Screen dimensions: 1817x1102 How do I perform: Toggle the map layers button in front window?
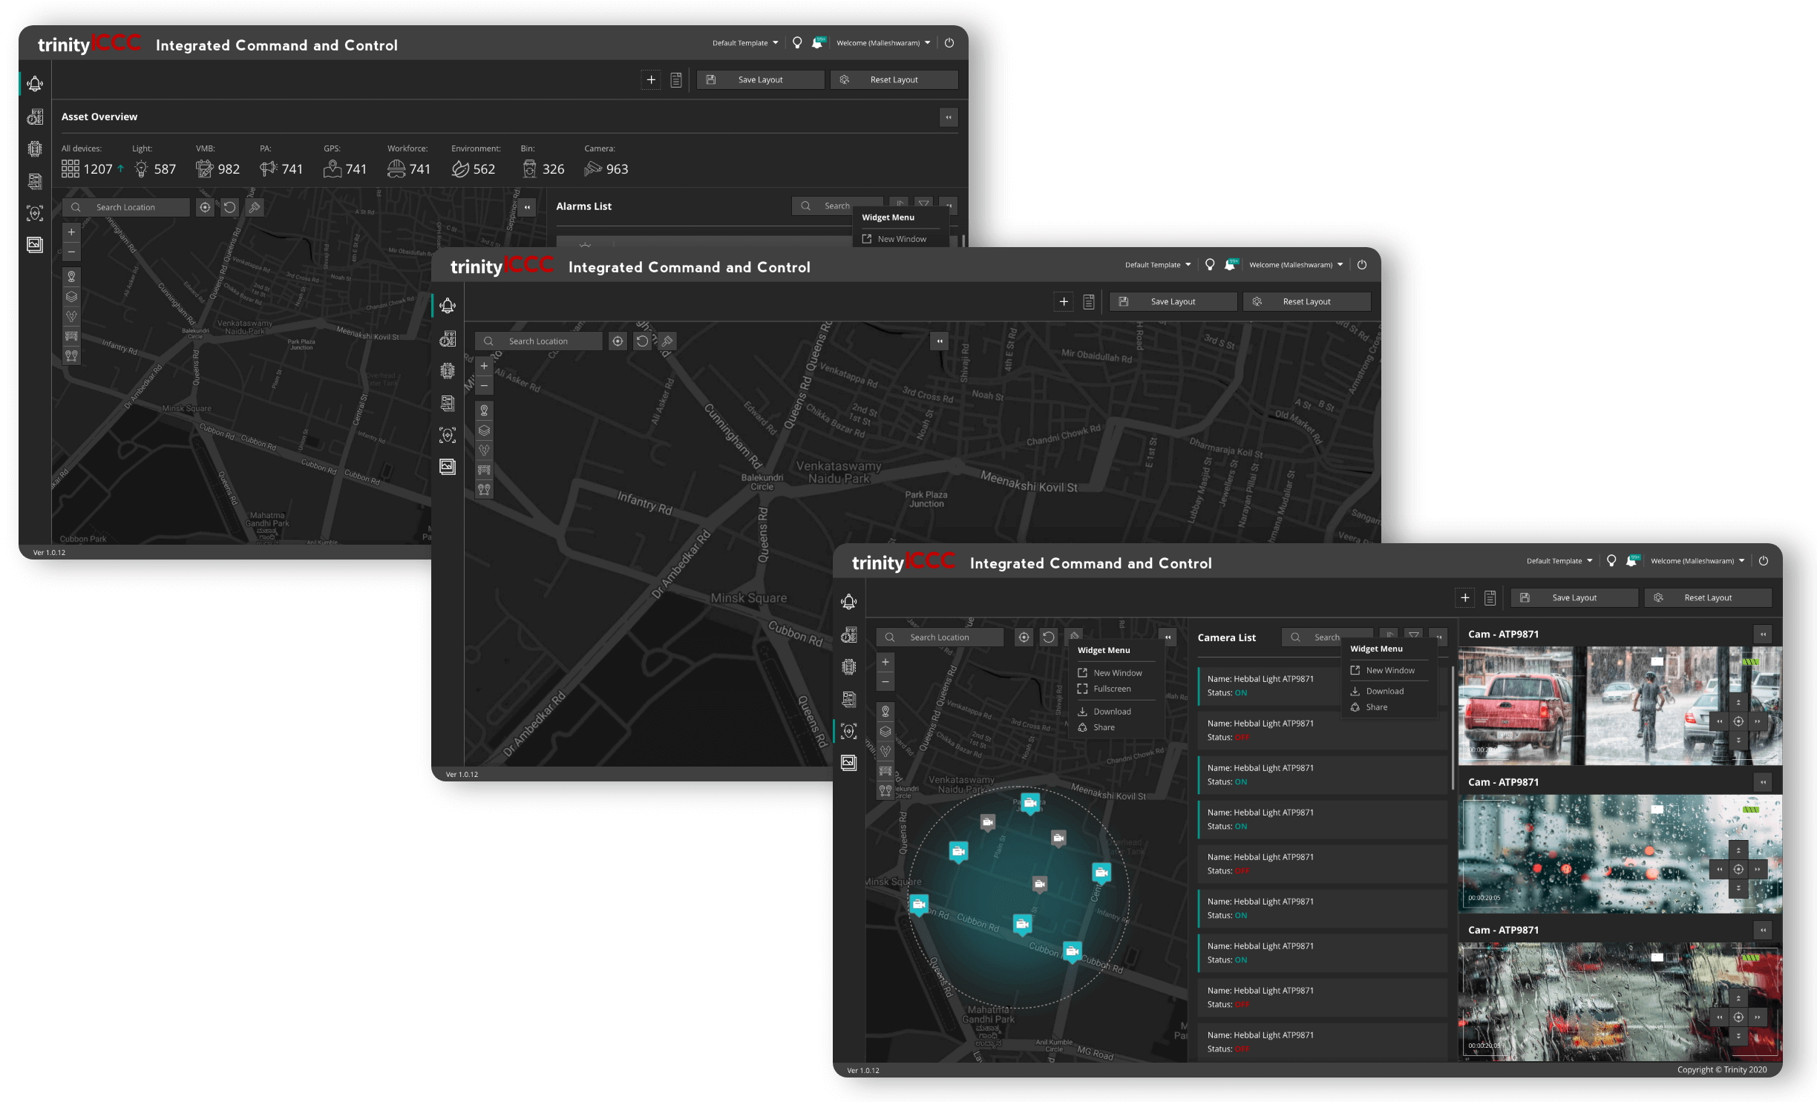click(x=885, y=731)
